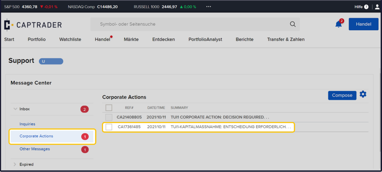Viewport: 382px width, 172px height.
Task: Click the S&P 500 ticker quote
Action: point(31,7)
